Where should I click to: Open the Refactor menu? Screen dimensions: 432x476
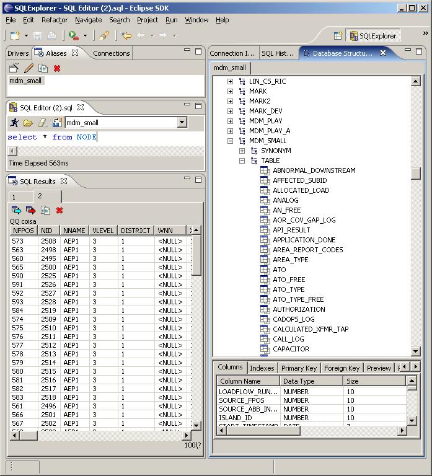[x=55, y=20]
